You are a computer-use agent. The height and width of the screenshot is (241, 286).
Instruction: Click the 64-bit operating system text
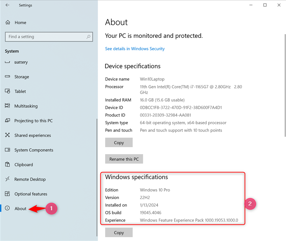183,123
